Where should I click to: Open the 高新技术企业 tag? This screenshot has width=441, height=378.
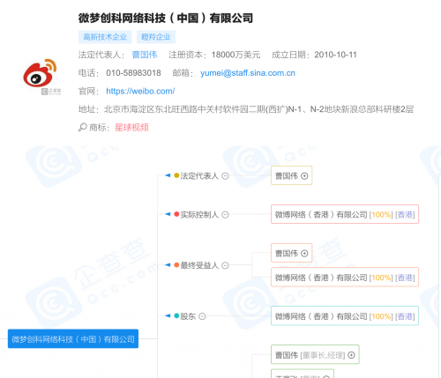click(105, 37)
